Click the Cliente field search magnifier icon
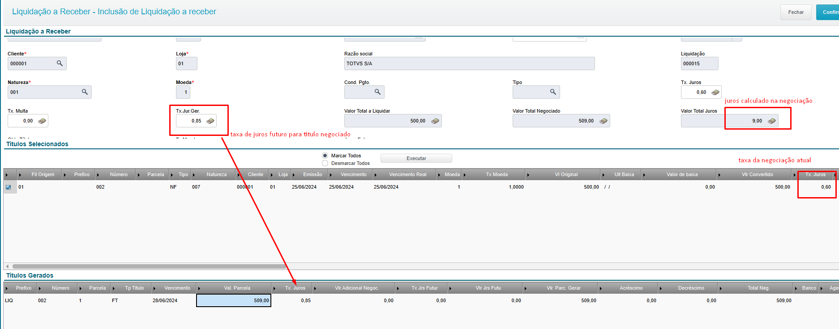The width and height of the screenshot is (839, 329). (x=60, y=63)
